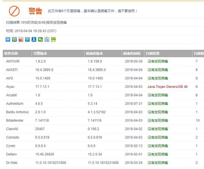Select Bitdefender software name cell
204x169 pixels.
pos(15,120)
